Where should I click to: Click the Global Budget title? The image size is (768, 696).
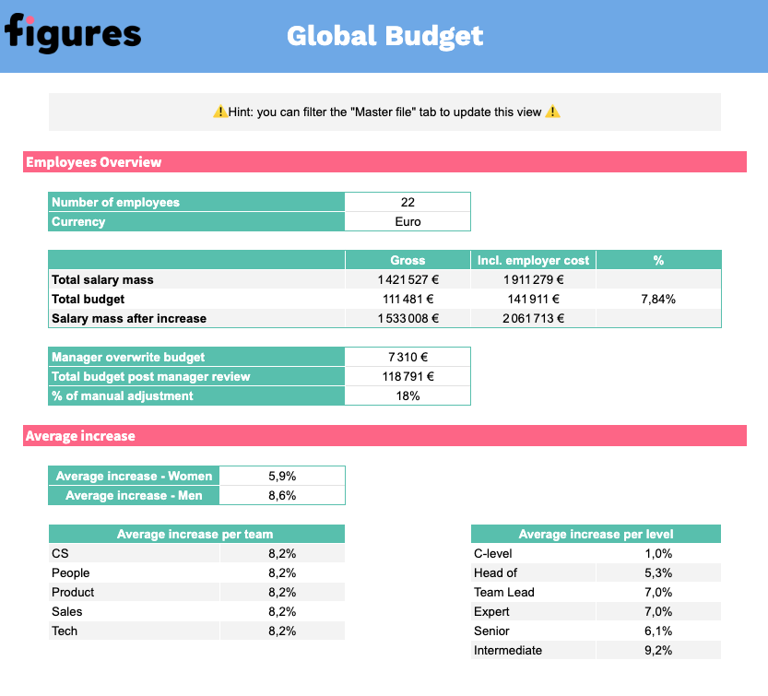tap(384, 36)
